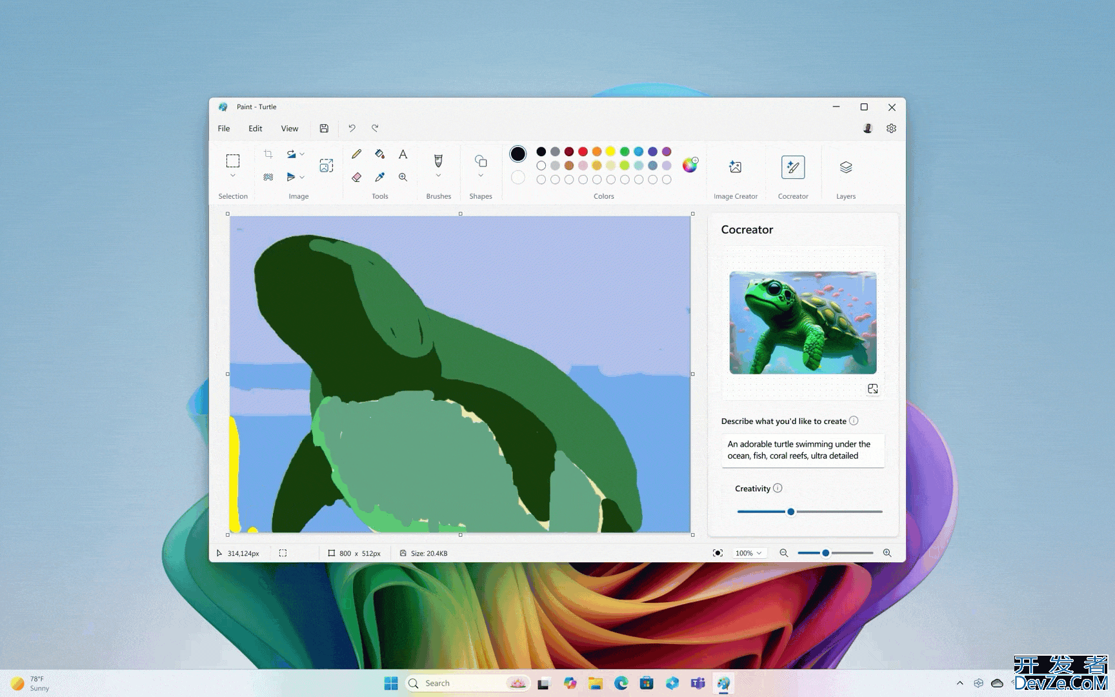
Task: Select the rectangular Selection tool
Action: [233, 161]
